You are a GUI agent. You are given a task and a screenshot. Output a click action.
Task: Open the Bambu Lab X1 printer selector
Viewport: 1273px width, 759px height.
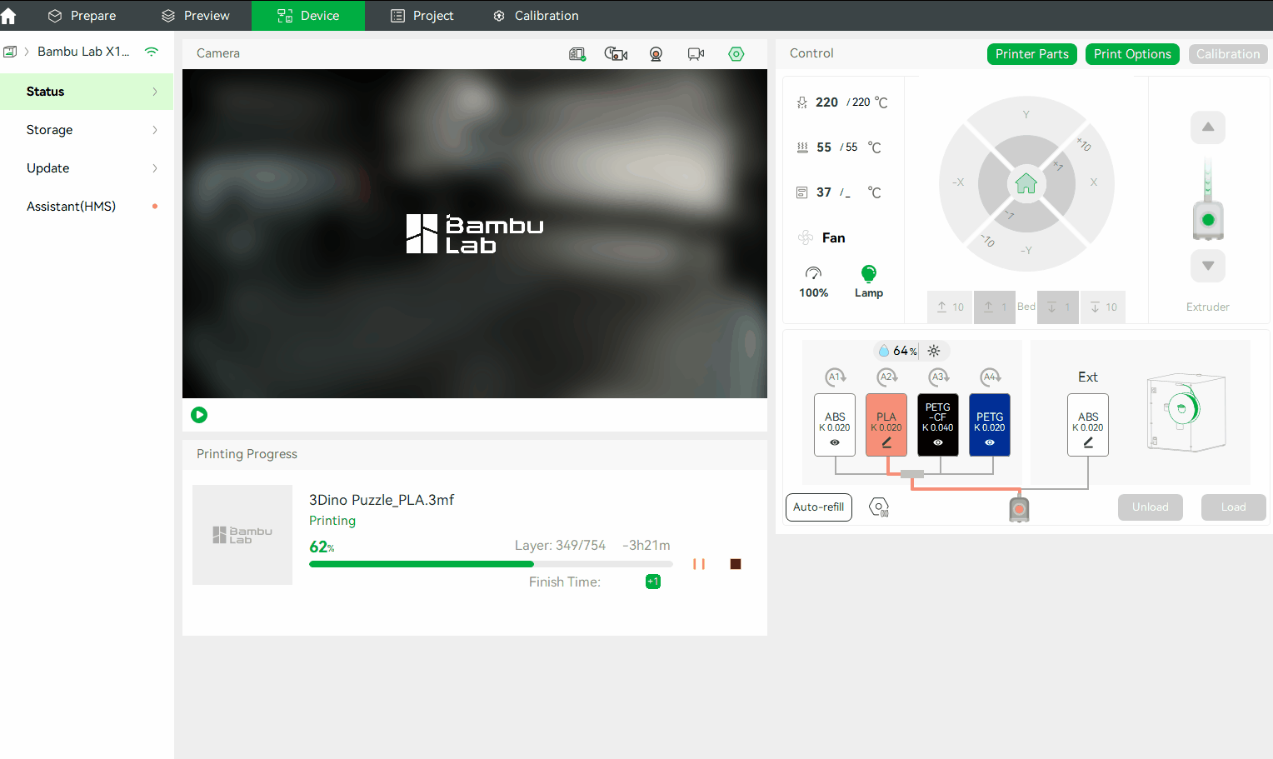pos(83,52)
